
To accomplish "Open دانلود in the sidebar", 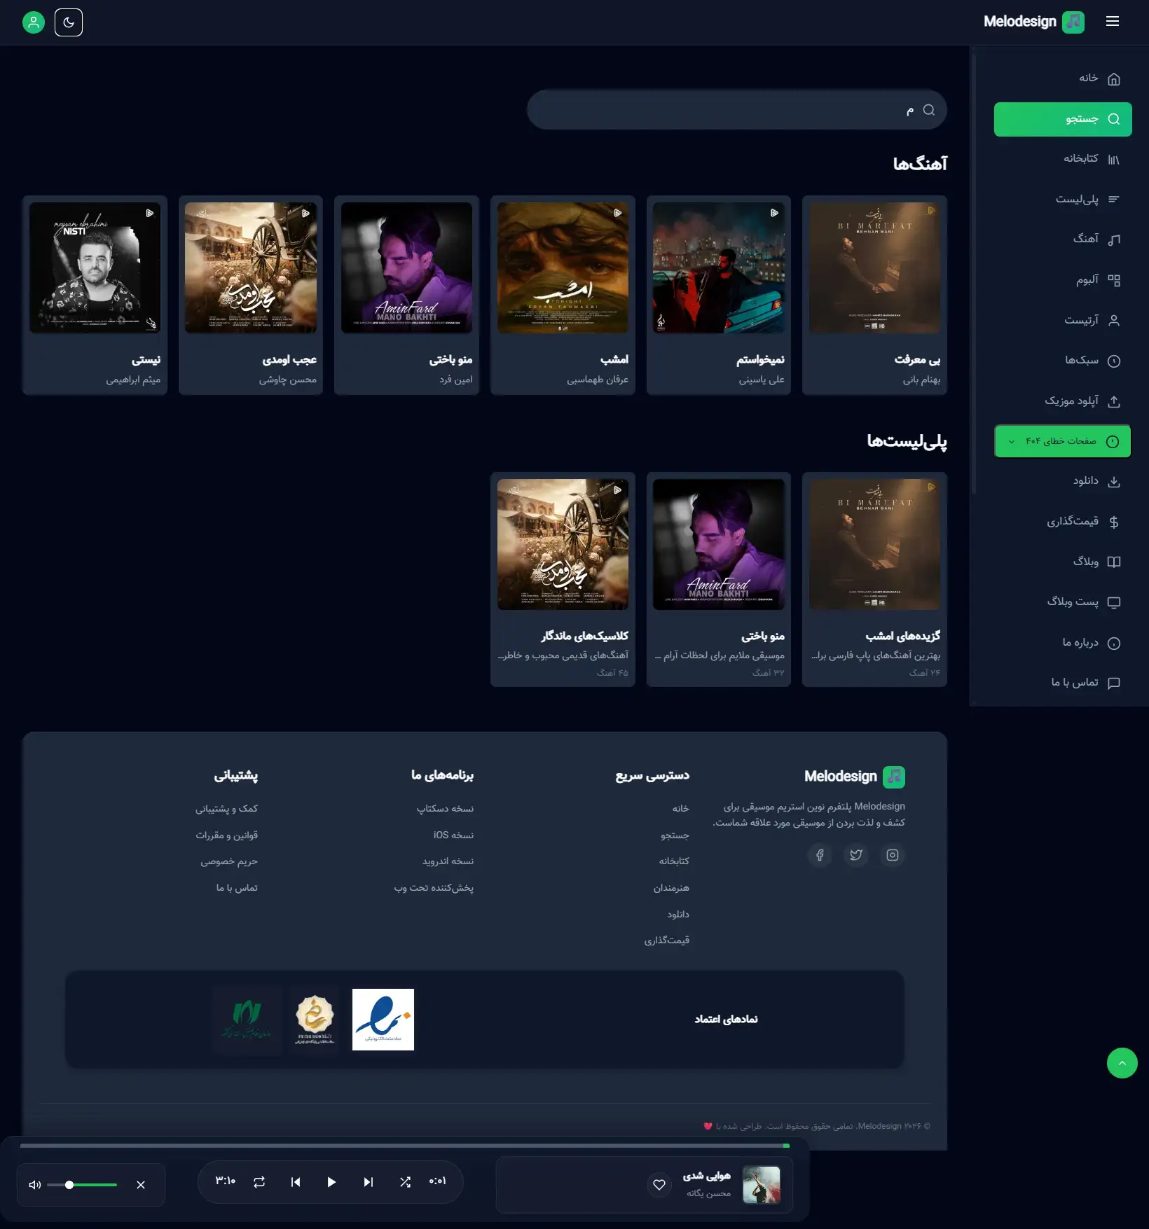I will click(1063, 481).
